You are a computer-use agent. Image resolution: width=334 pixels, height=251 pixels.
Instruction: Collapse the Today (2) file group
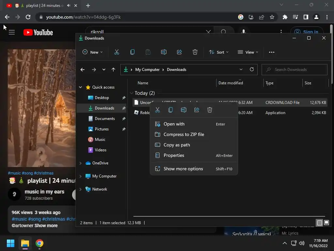point(131,93)
